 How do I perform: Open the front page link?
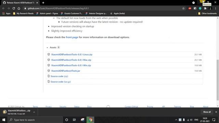tap(72, 37)
